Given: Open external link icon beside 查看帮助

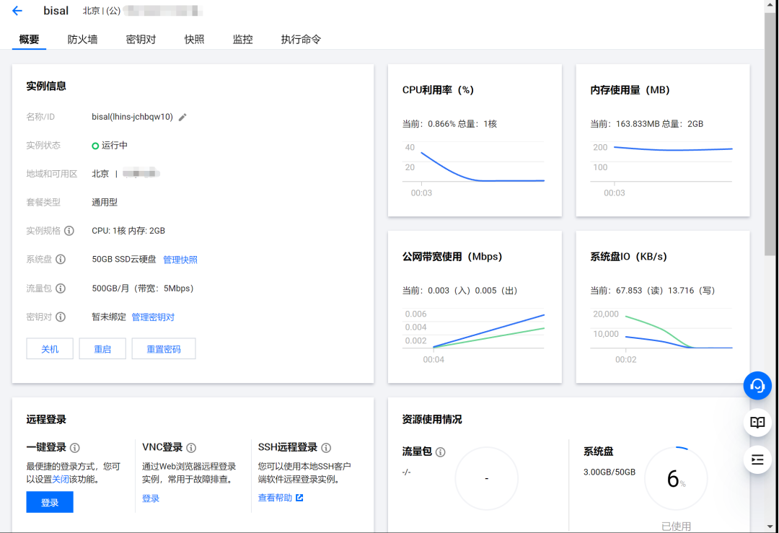Looking at the screenshot, I should tap(299, 498).
